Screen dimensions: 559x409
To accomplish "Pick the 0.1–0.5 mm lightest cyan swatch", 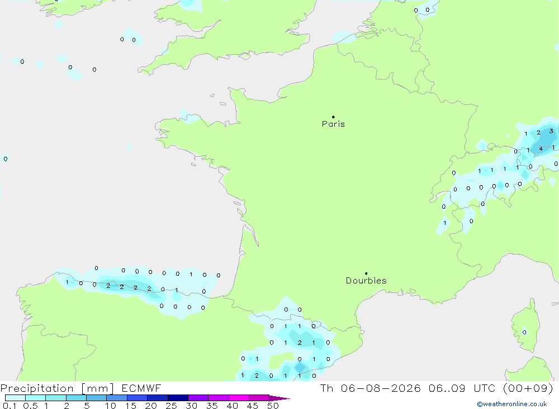I will pos(15,398).
